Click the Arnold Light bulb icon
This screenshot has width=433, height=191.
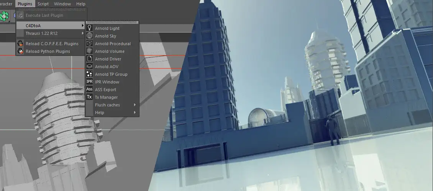pos(89,28)
